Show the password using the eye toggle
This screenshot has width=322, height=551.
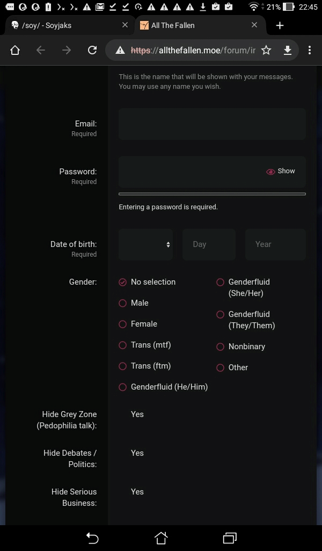(281, 171)
